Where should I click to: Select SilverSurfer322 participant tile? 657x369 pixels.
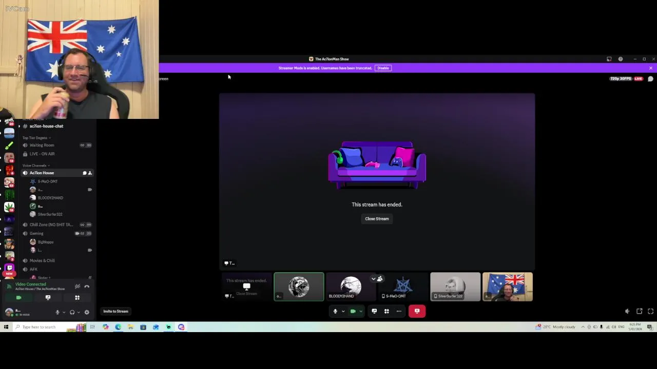pos(455,287)
